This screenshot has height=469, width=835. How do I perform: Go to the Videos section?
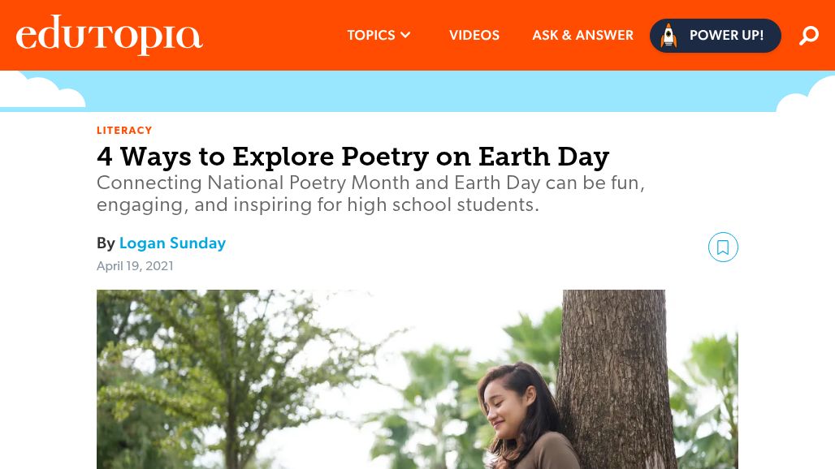coord(474,36)
